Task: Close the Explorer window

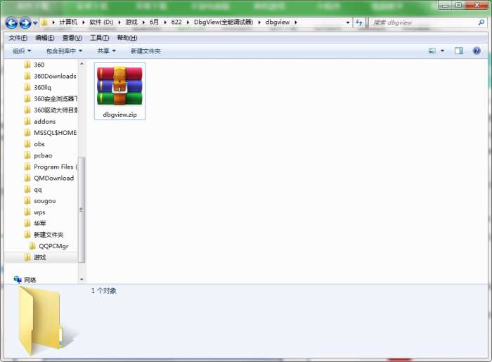Action: [477, 5]
